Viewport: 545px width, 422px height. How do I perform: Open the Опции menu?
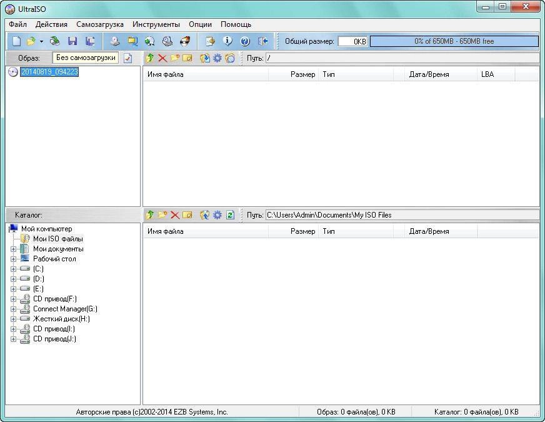coord(200,24)
